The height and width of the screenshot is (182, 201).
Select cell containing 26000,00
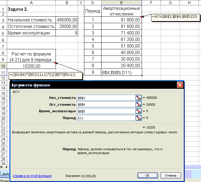67,26
